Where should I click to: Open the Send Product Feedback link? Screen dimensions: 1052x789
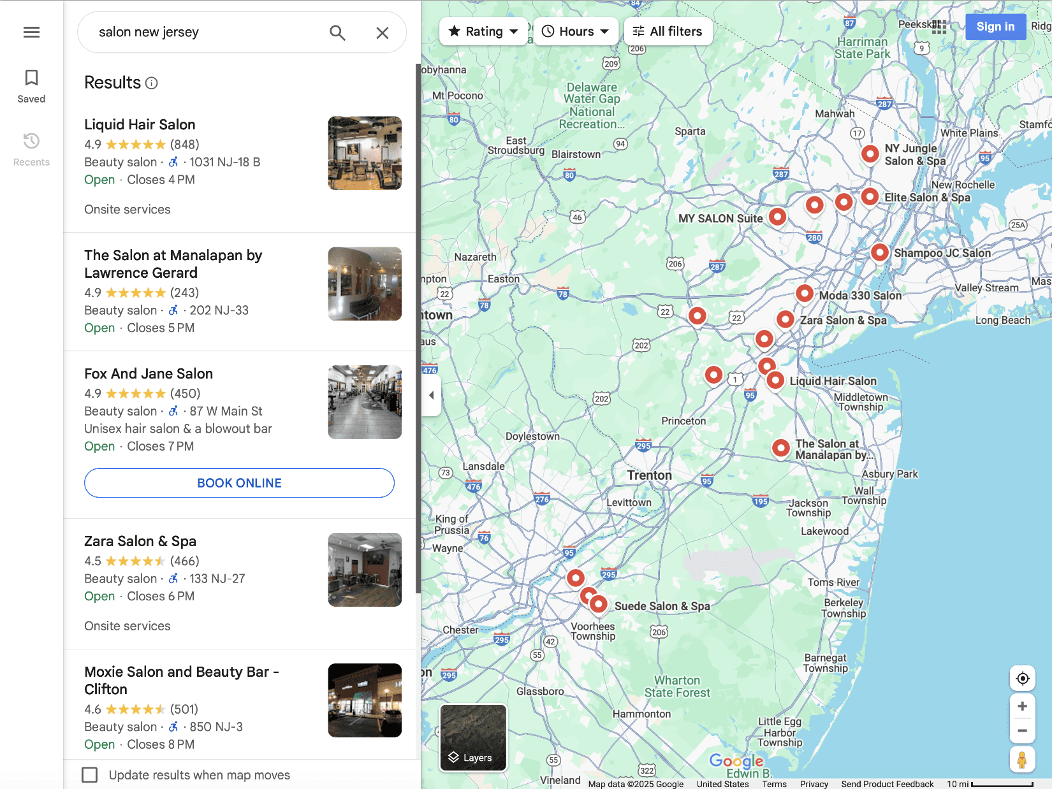[887, 784]
